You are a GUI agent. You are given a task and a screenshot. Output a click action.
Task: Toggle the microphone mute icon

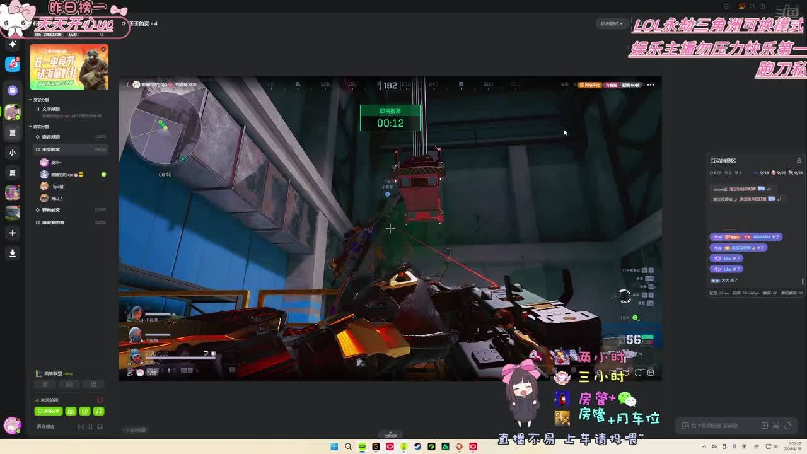click(90, 427)
